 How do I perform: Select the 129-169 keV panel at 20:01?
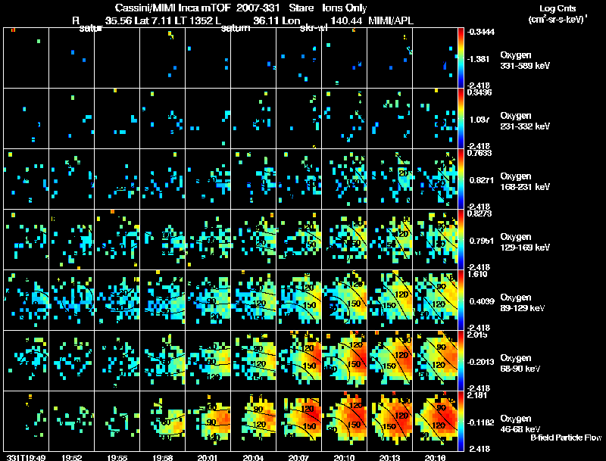[208, 239]
